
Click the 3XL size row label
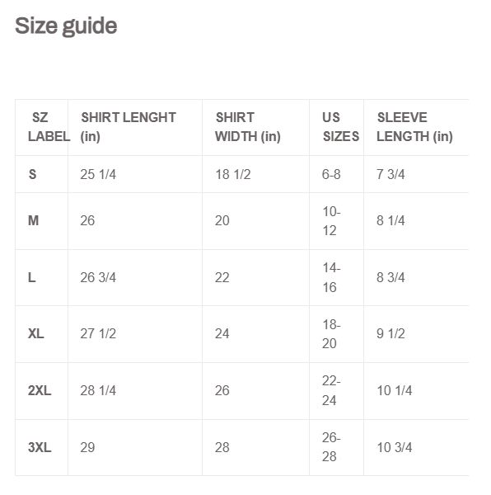[40, 447]
